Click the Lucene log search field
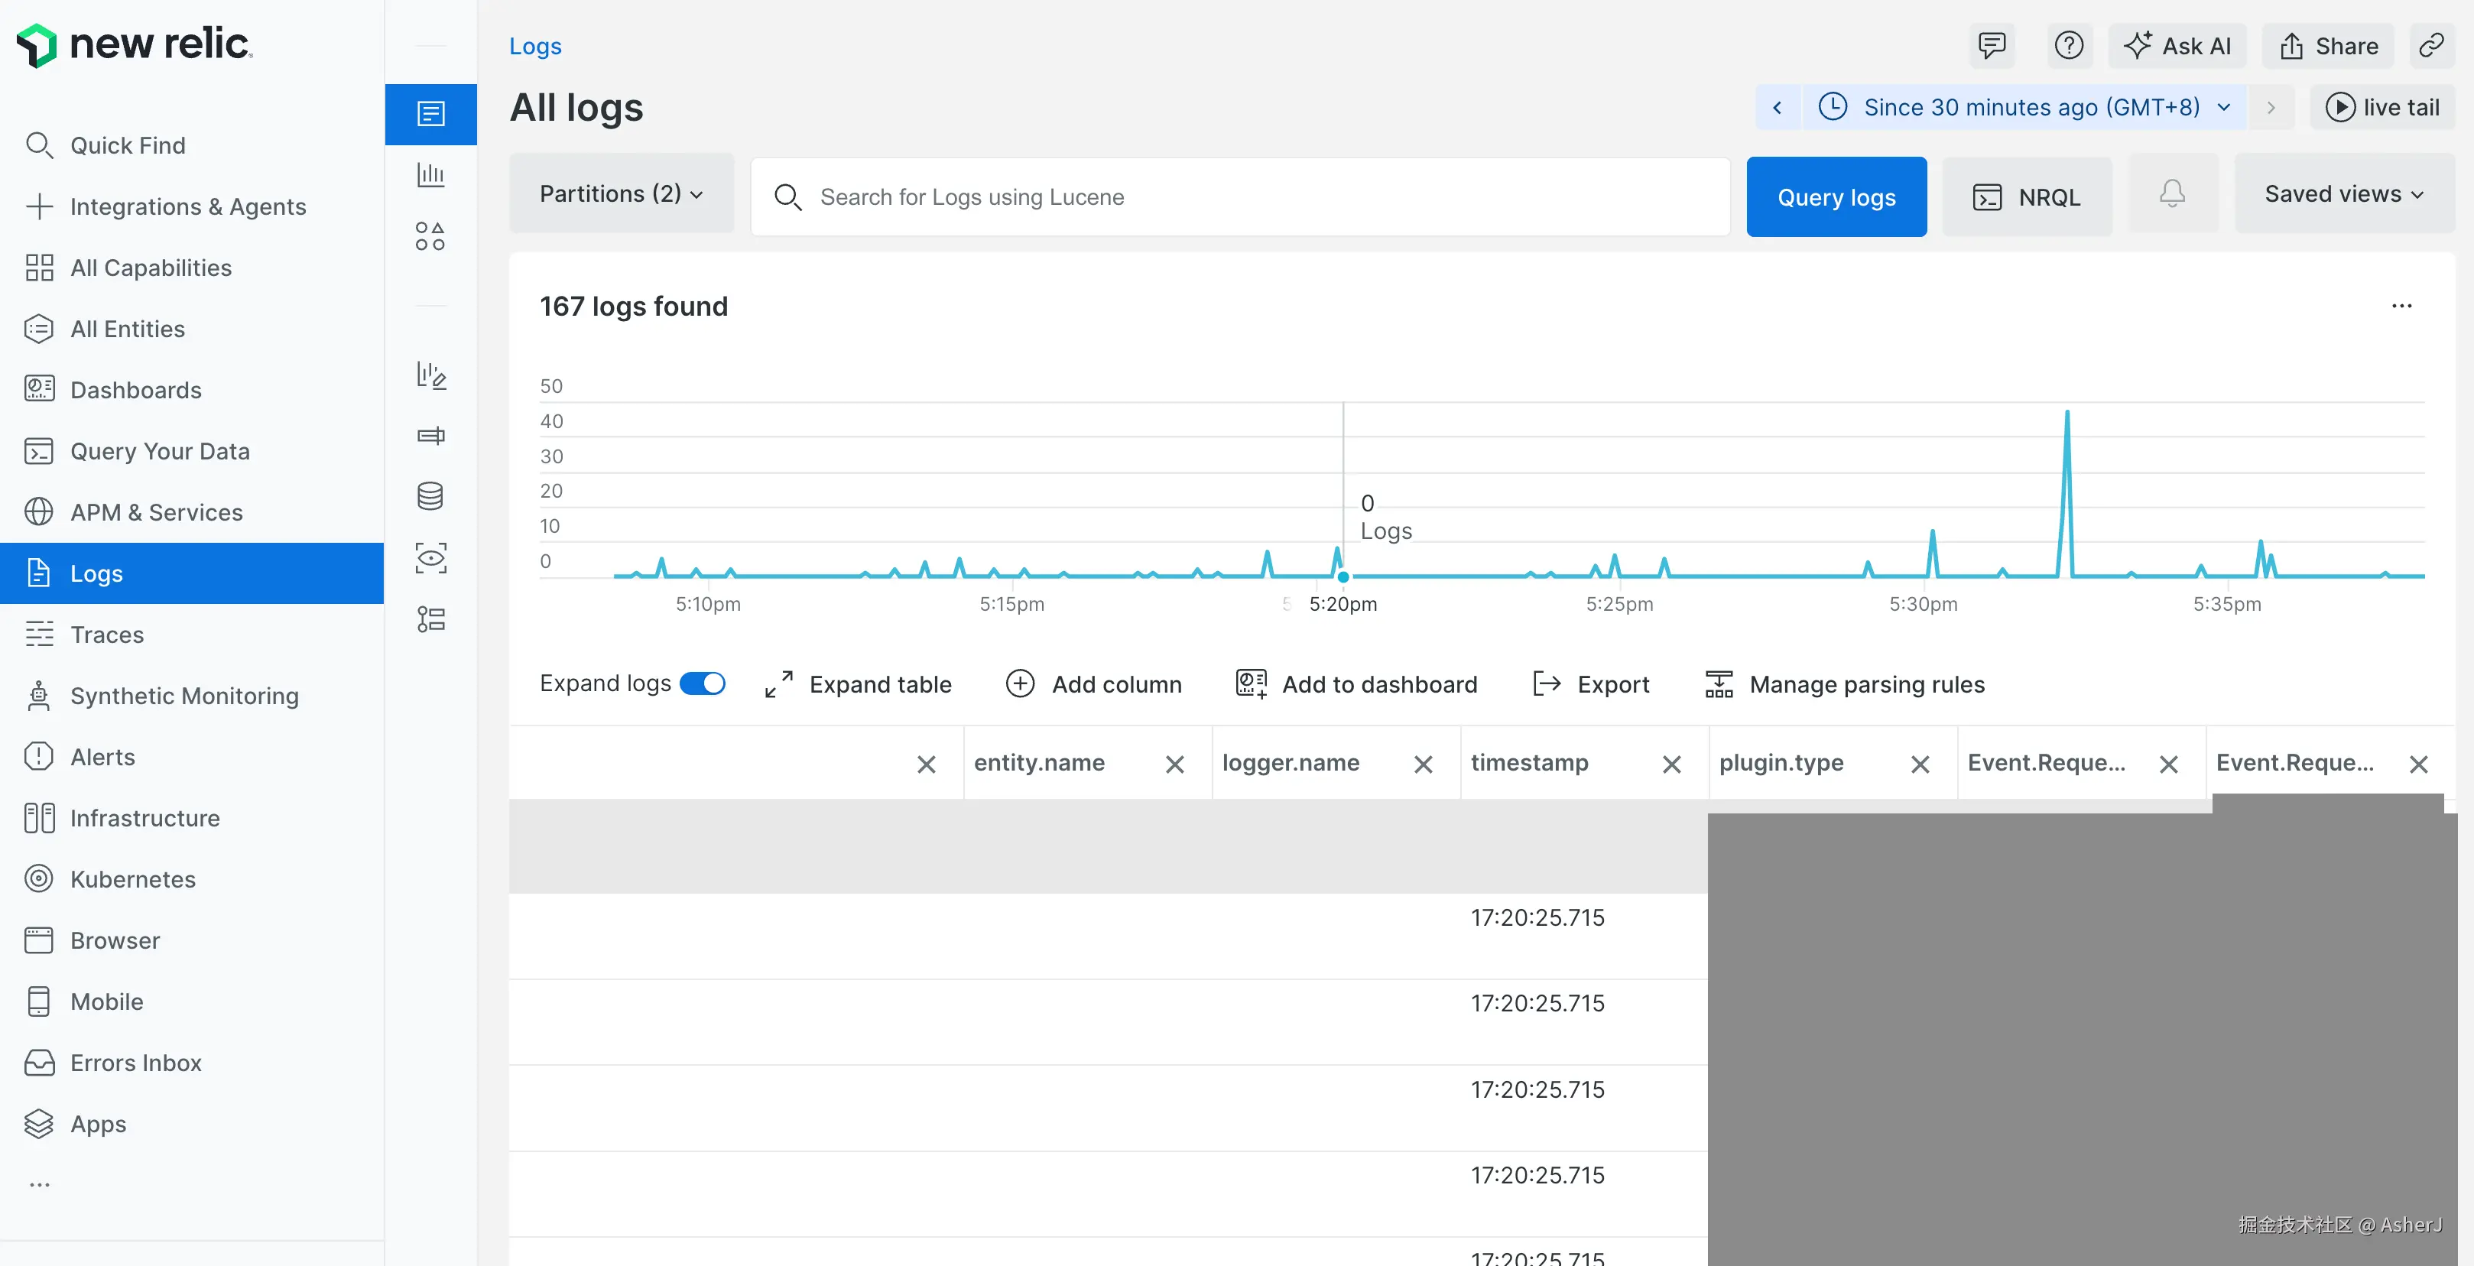 1239,197
